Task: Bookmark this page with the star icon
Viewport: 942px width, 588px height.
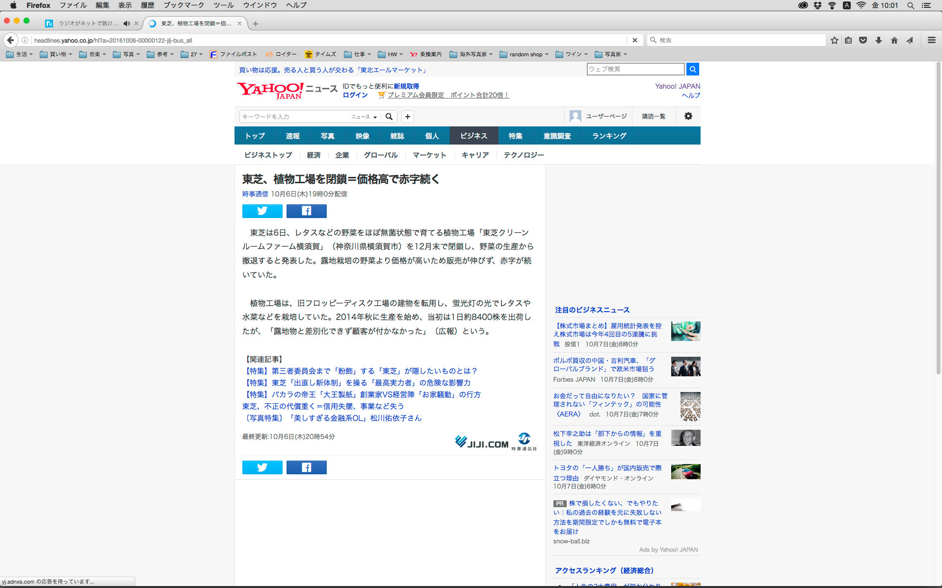Action: [835, 40]
